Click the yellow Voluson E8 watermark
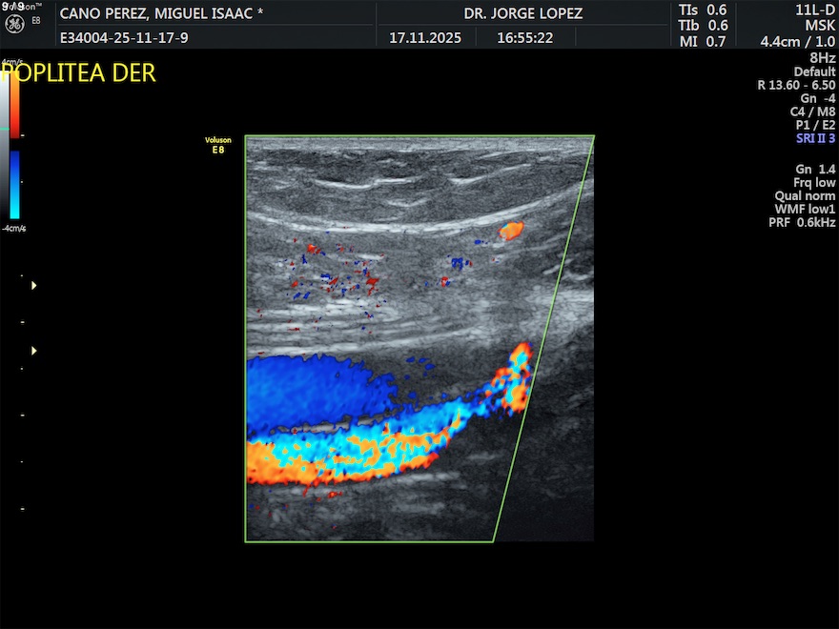839x629 pixels. pyautogui.click(x=217, y=145)
